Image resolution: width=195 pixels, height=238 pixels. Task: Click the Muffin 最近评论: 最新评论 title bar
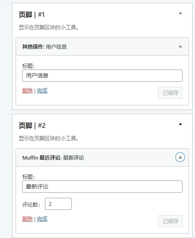pos(102,158)
